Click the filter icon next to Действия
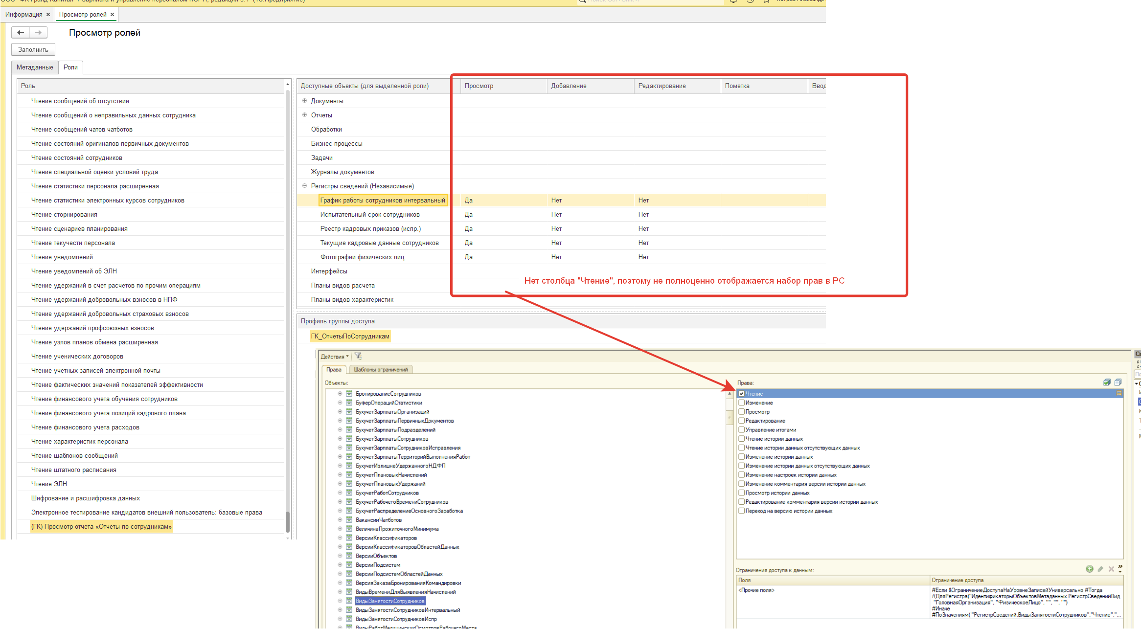The width and height of the screenshot is (1141, 629). 358,356
